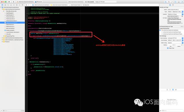Screen dimensions: 184x112
Task: Open Info.plist in navigator
Action: click(x=8, y=34)
